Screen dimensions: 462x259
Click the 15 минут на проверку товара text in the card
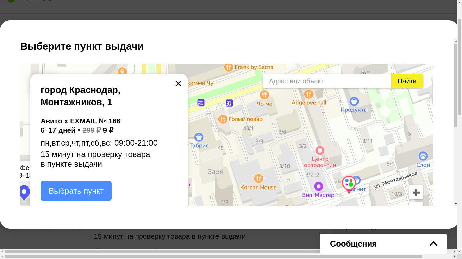tap(95, 159)
